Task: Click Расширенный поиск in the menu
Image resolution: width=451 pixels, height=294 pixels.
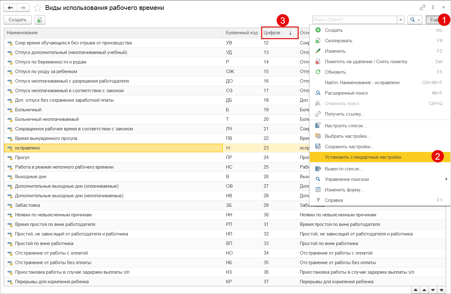Action: (346, 93)
